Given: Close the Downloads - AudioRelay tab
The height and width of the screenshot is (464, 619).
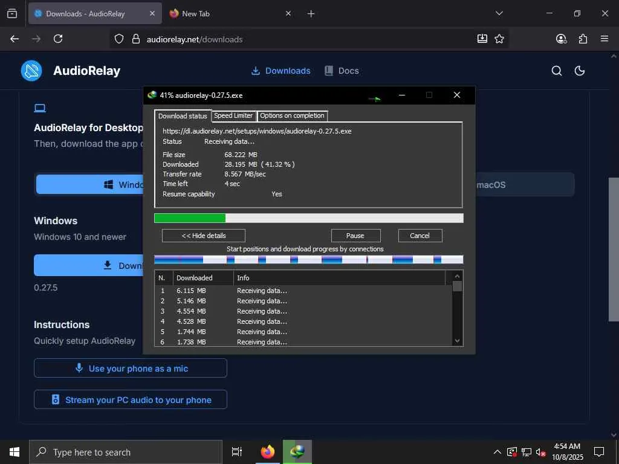Looking at the screenshot, I should click(152, 13).
